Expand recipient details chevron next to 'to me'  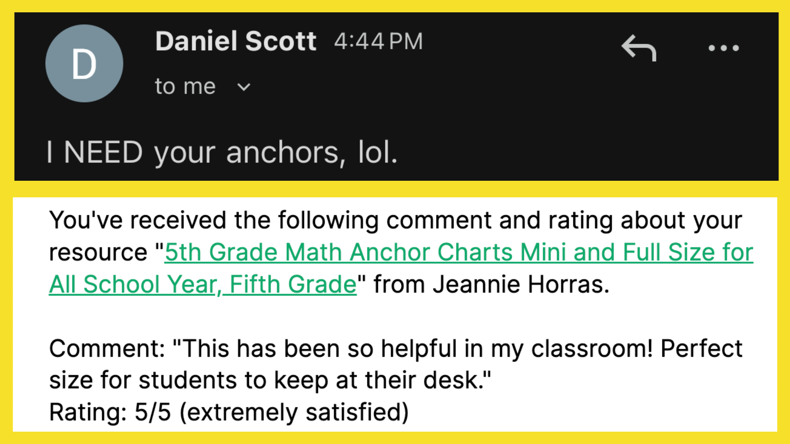(x=243, y=87)
